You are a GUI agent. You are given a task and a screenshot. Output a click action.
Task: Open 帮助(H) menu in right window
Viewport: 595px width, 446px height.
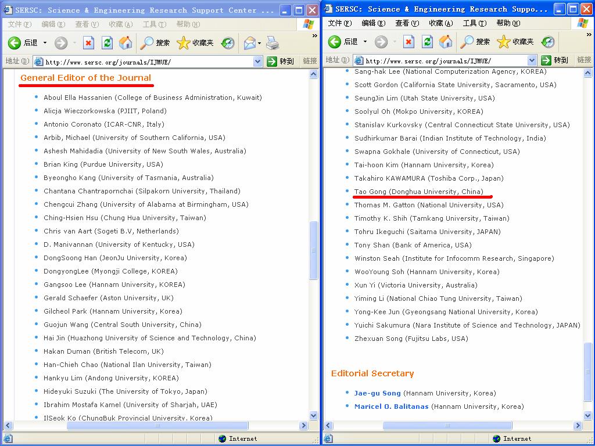[508, 23]
